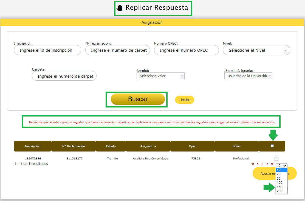Jump to the last results page
Image resolution: width=305 pixels, height=201 pixels.
coord(272,164)
